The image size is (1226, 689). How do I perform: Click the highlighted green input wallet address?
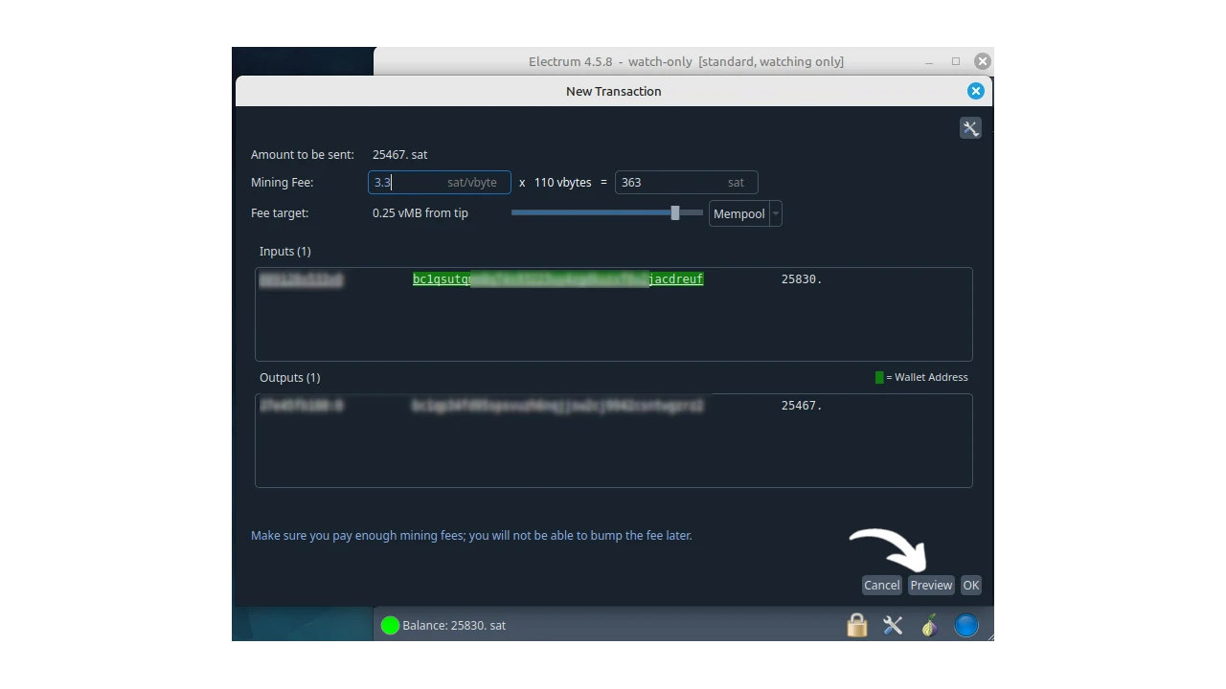(557, 279)
